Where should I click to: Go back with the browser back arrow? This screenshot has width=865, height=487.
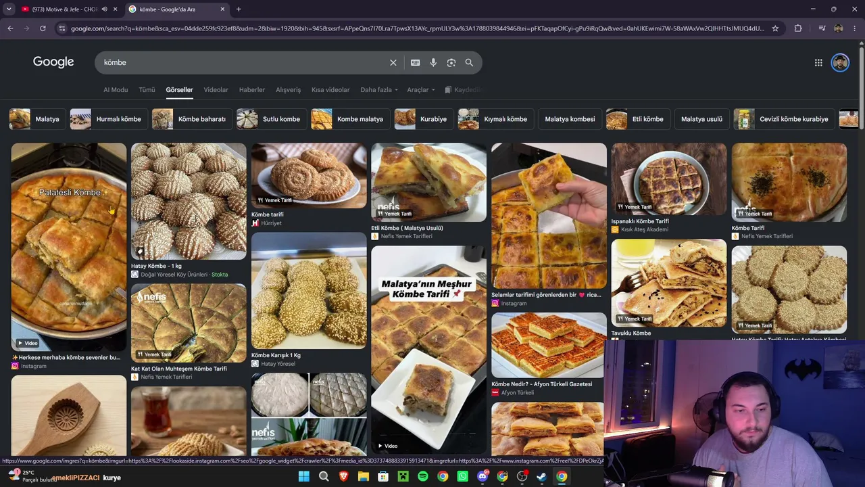[10, 28]
